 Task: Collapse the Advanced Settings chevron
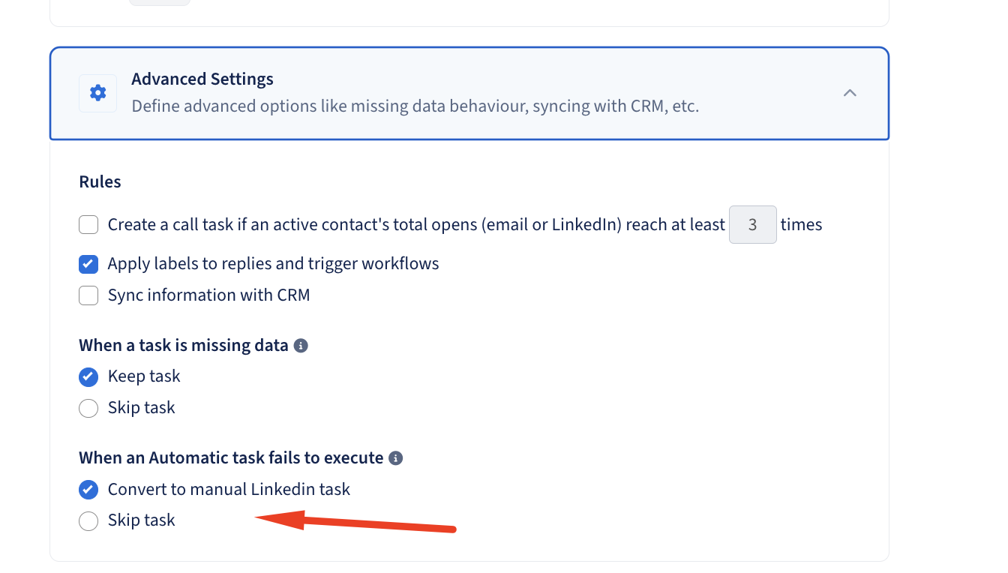point(850,93)
